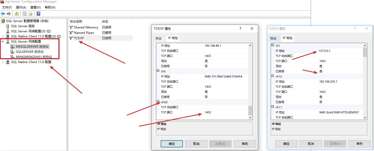Click the 已启用 status of Shared Memory
The height and width of the screenshot is (151, 374).
107,27
